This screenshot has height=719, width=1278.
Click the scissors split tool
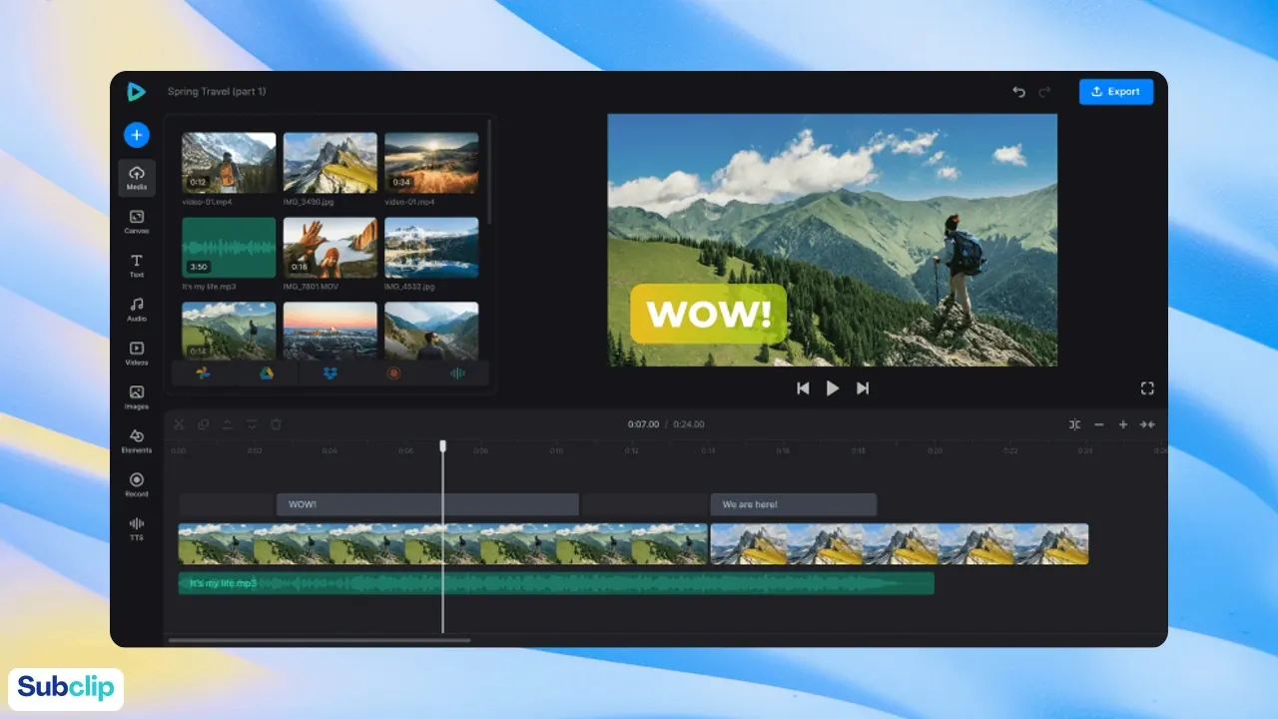pos(179,424)
